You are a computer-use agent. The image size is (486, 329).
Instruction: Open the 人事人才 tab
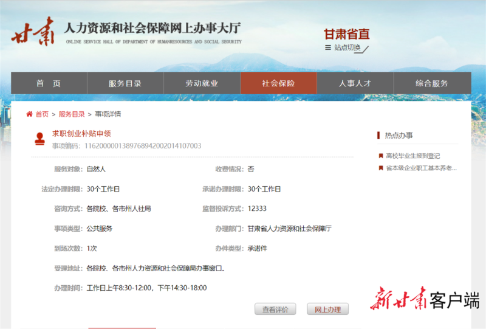(355, 83)
